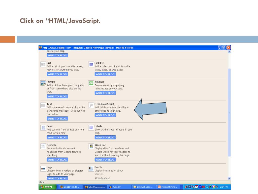
Task: Click the Text gadget icon
Action: (x=43, y=105)
